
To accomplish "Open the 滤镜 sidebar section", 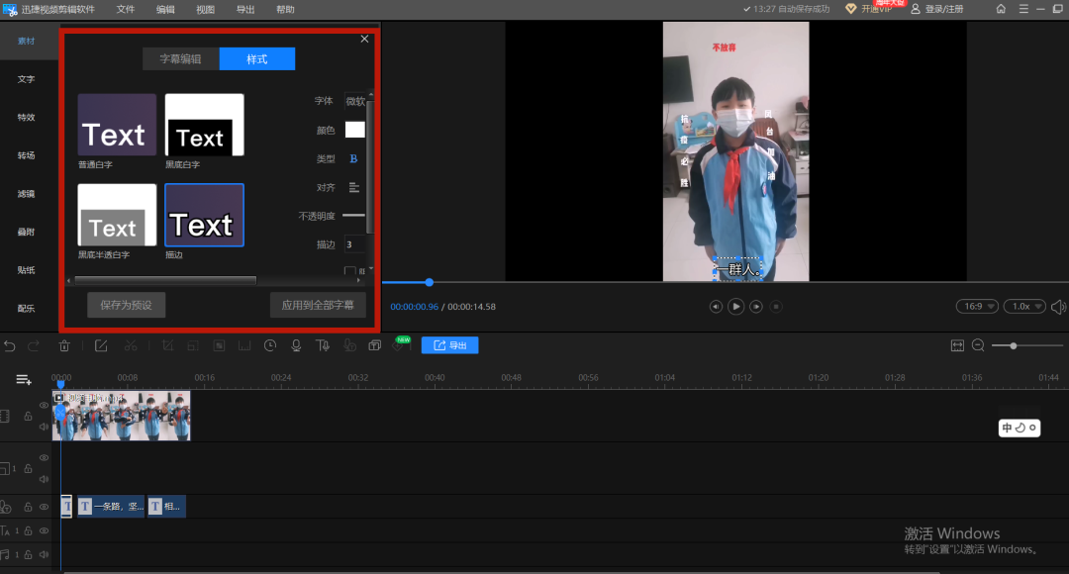I will click(x=26, y=194).
